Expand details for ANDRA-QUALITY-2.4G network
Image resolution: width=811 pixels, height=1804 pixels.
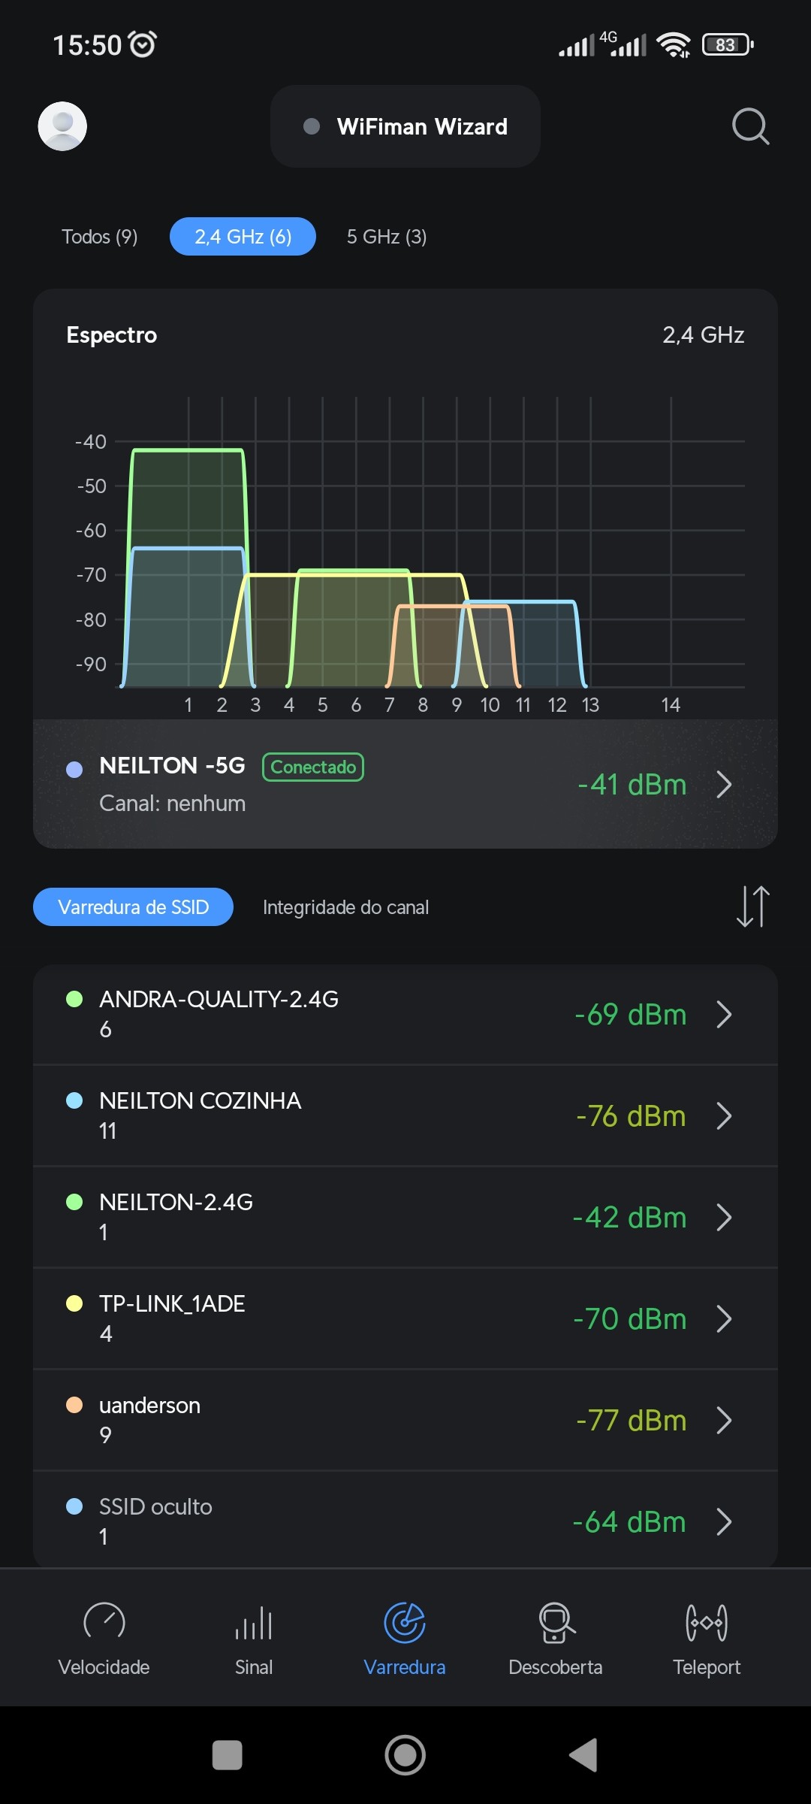pos(724,1014)
